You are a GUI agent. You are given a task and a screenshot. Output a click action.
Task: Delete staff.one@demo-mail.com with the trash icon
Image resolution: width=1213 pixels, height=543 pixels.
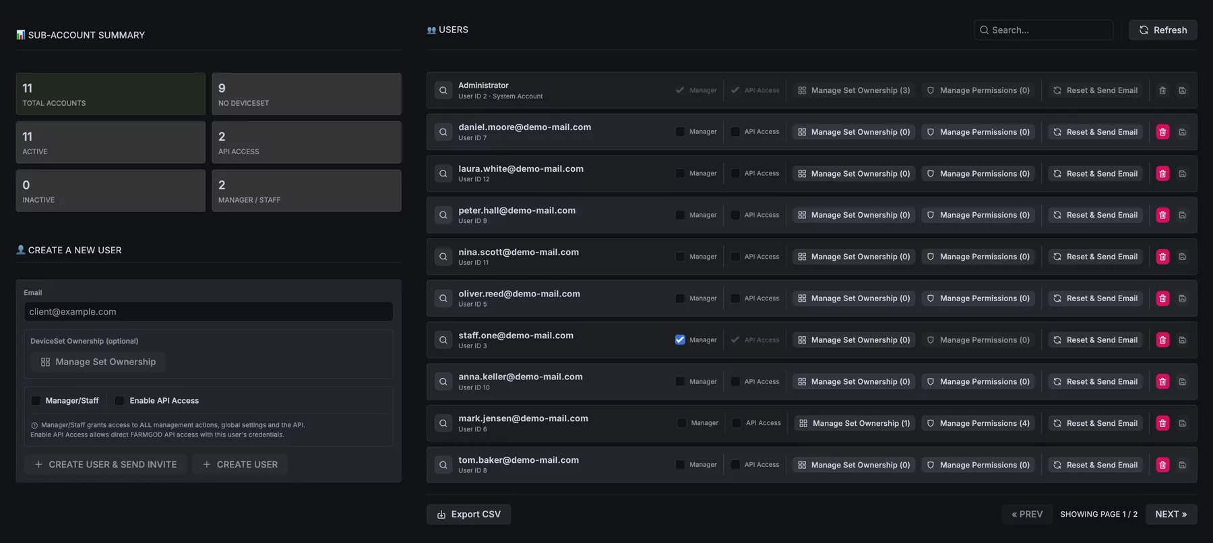(1162, 340)
